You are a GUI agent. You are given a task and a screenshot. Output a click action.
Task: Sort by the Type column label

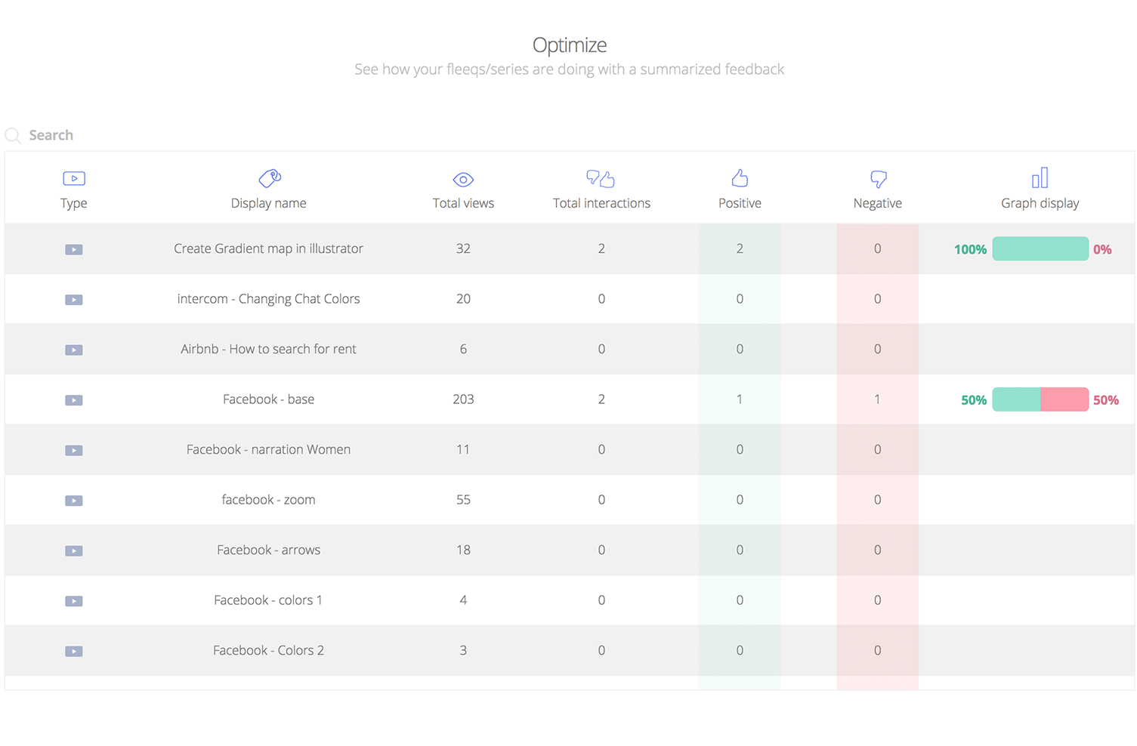click(74, 203)
